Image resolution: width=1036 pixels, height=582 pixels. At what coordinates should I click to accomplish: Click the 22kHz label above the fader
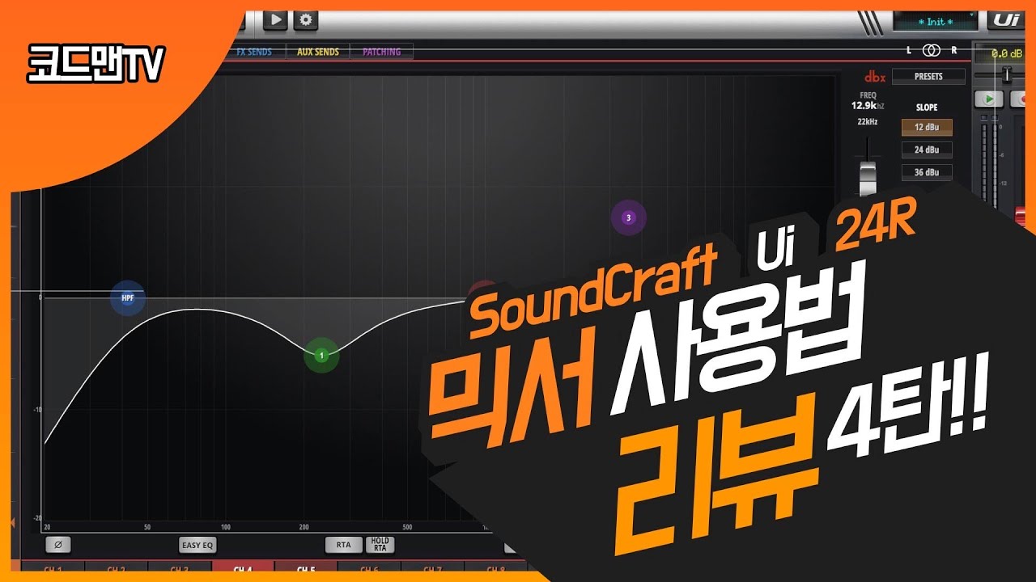[x=868, y=122]
